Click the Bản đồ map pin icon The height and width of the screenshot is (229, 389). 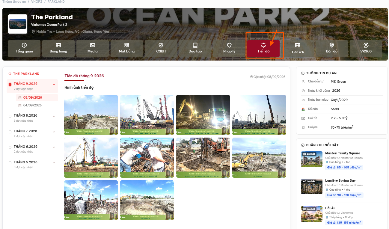(332, 45)
